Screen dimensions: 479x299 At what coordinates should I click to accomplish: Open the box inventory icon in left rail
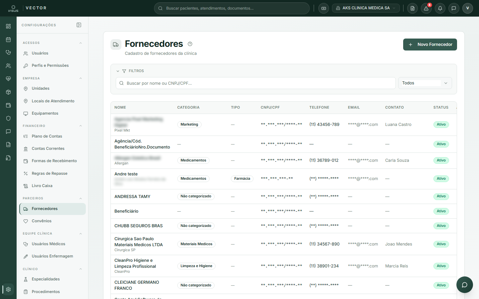click(8, 92)
